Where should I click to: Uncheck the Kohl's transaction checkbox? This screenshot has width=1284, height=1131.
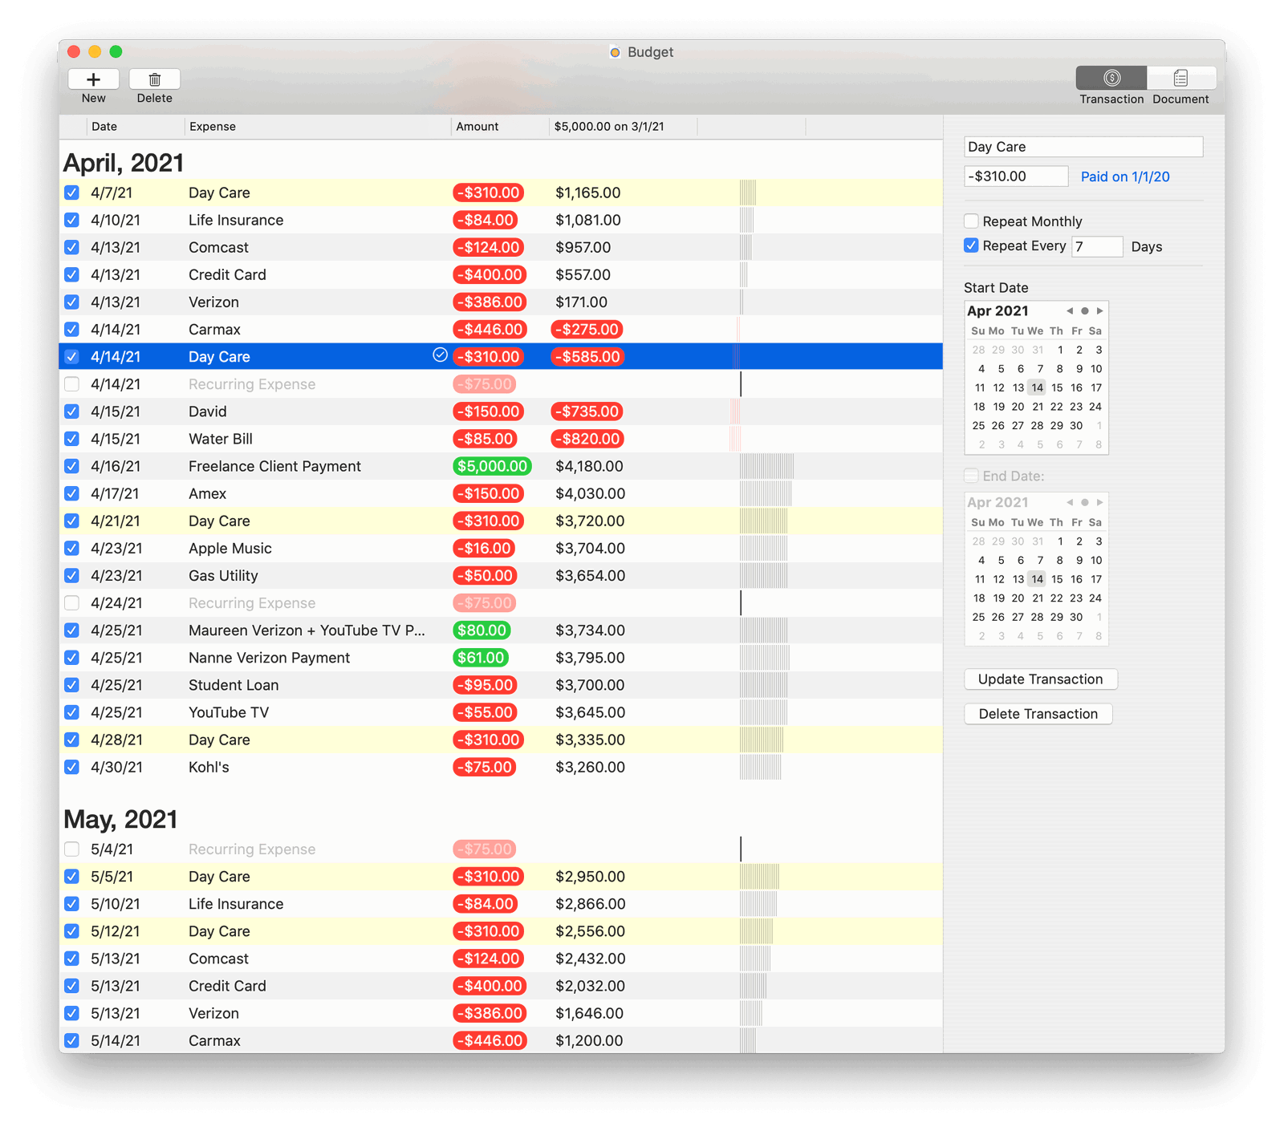pos(71,767)
